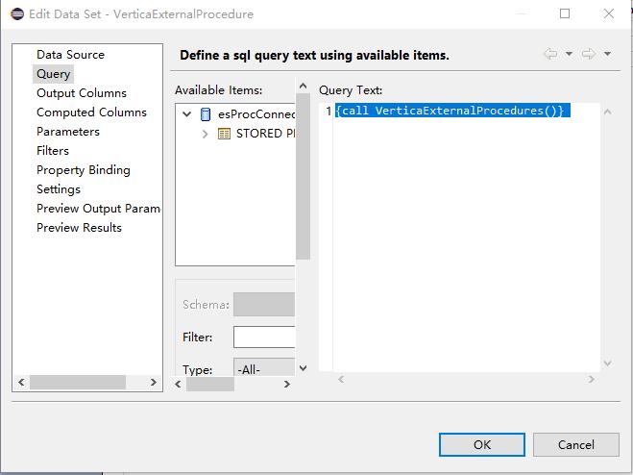Viewport: 633px width, 475px height.
Task: Expand the STORED PROCEDURES tree node
Action: (x=205, y=134)
